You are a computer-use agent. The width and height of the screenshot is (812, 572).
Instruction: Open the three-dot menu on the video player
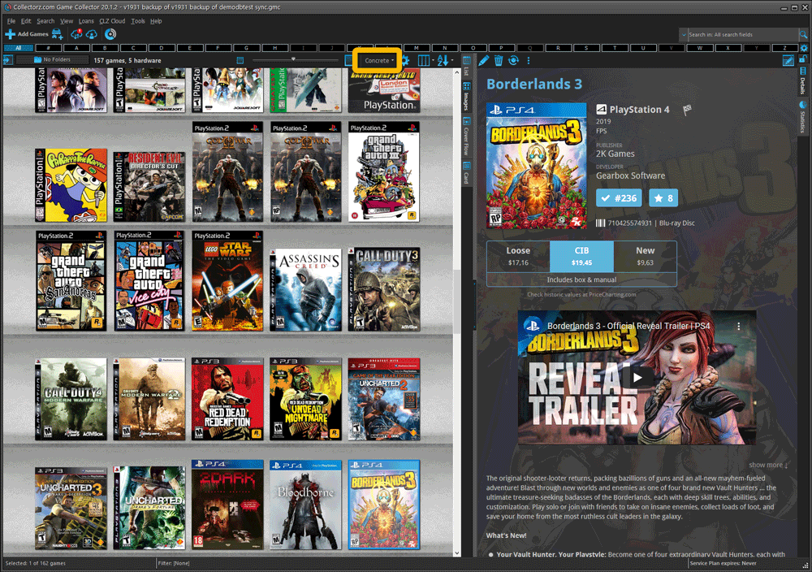pyautogui.click(x=738, y=326)
